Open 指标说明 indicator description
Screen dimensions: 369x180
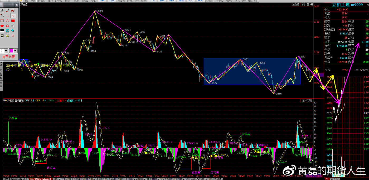[307, 100]
